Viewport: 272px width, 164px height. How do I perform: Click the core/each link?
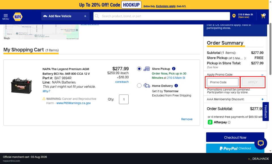pos(122,82)
